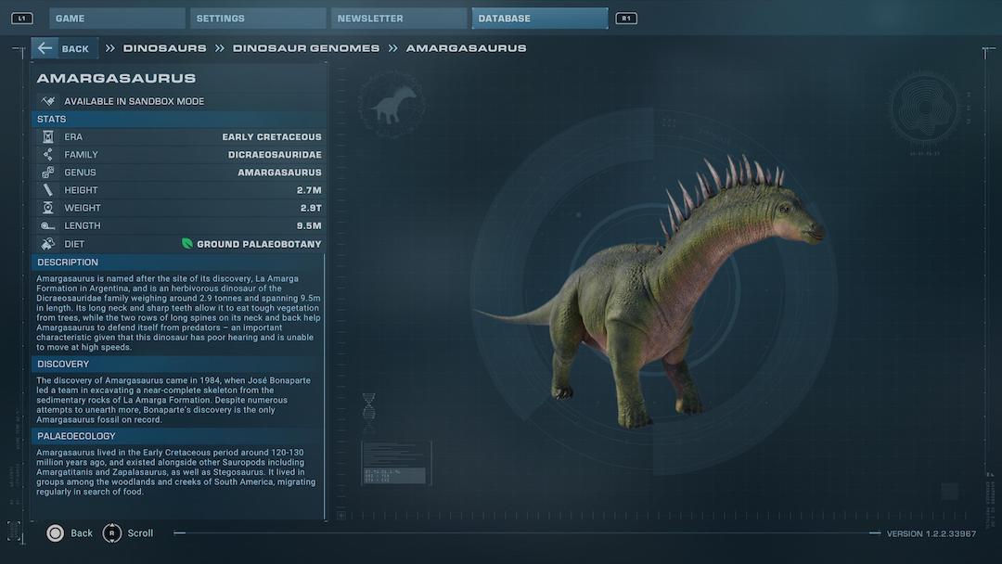Select the Database tab

coord(539,18)
